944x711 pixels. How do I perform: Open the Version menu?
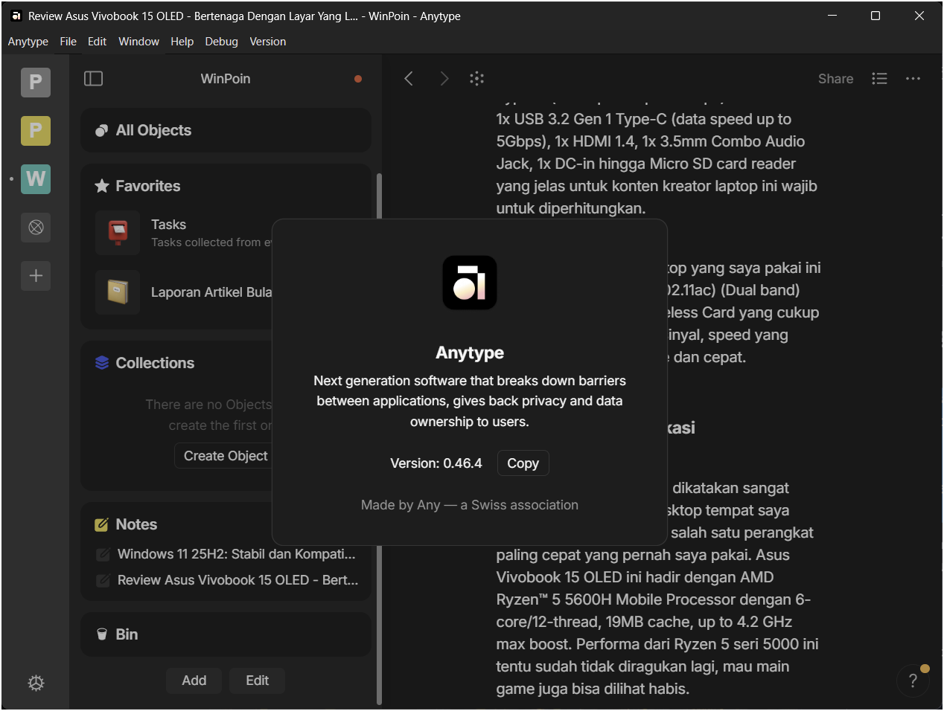[268, 42]
